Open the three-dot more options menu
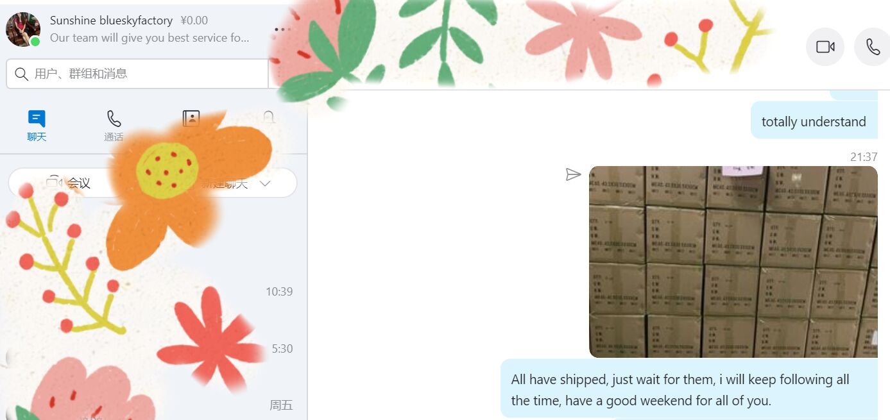 [x=281, y=29]
